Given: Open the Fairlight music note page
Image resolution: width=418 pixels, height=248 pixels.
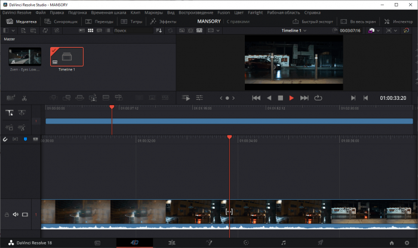Looking at the screenshot, I should click(284, 243).
